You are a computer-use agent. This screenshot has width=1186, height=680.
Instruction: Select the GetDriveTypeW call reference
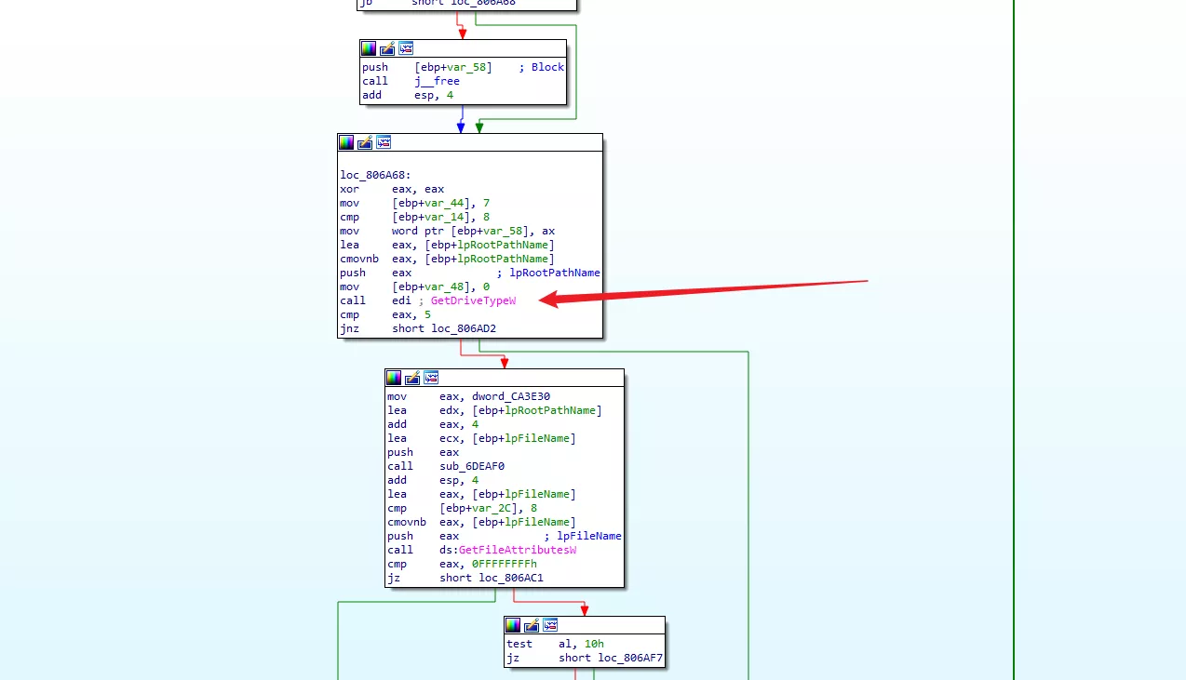[473, 300]
